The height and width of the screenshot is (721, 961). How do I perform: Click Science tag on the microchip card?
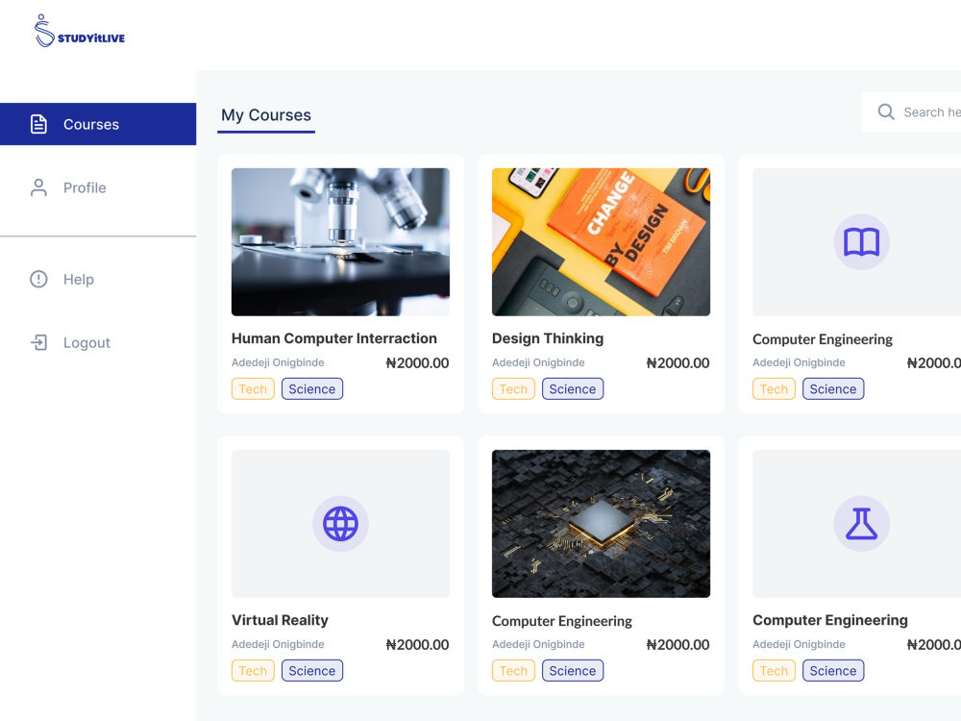click(x=573, y=670)
